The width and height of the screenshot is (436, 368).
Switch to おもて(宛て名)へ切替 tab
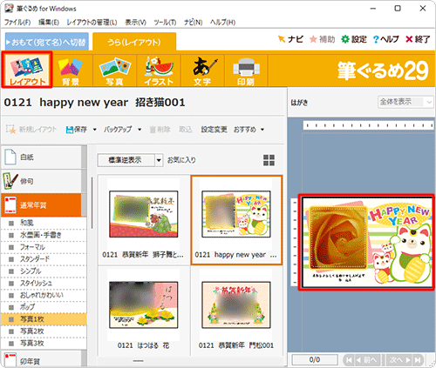(x=47, y=42)
